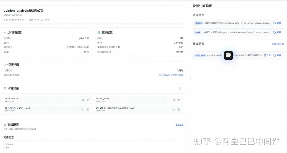287x153 pixels.
Task: Click the 复制 link for main_web
Action: [279, 55]
